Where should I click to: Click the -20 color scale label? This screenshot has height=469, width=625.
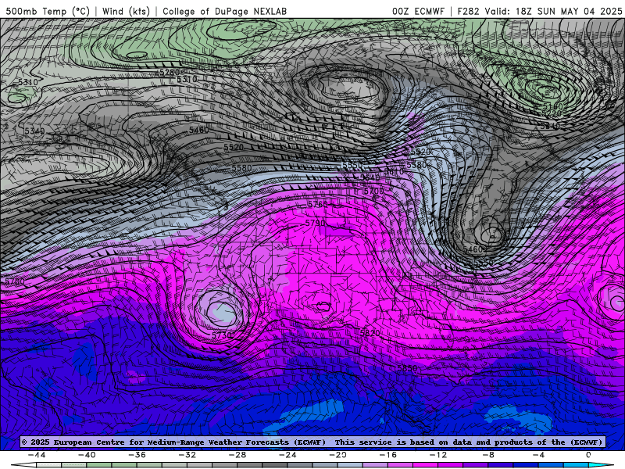tap(338, 455)
